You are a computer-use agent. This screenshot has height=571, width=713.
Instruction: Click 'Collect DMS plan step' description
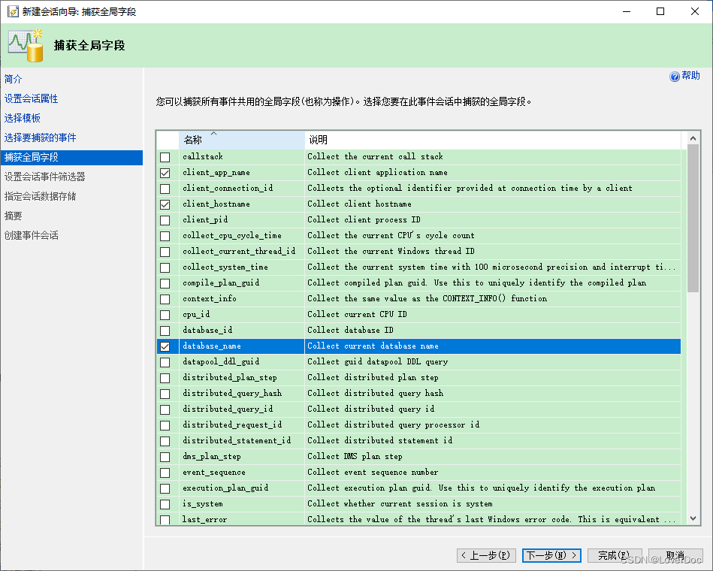click(x=355, y=457)
